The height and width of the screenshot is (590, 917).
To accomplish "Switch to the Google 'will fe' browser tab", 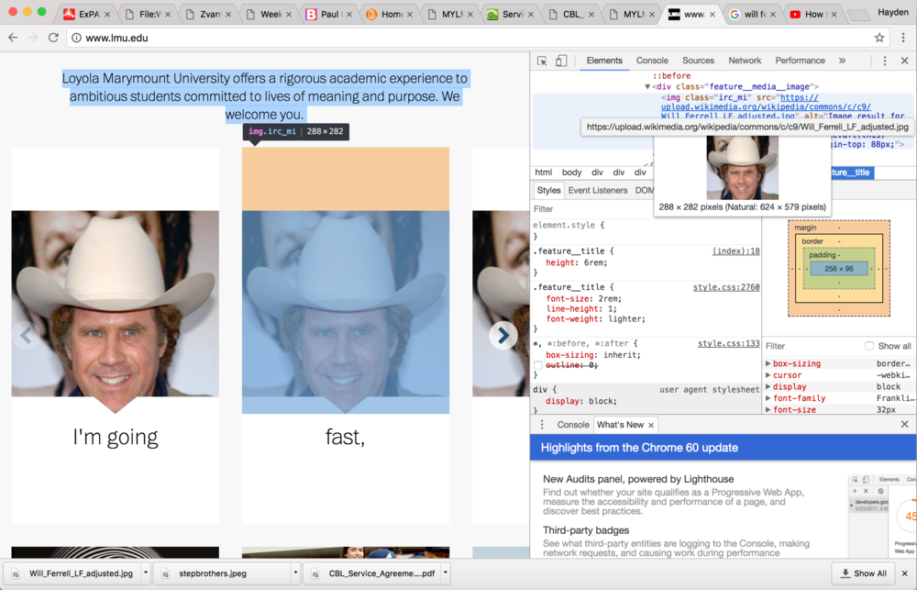I will [753, 14].
